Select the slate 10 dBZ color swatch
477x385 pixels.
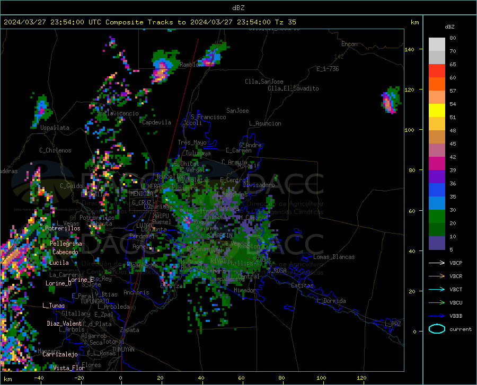coord(437,243)
